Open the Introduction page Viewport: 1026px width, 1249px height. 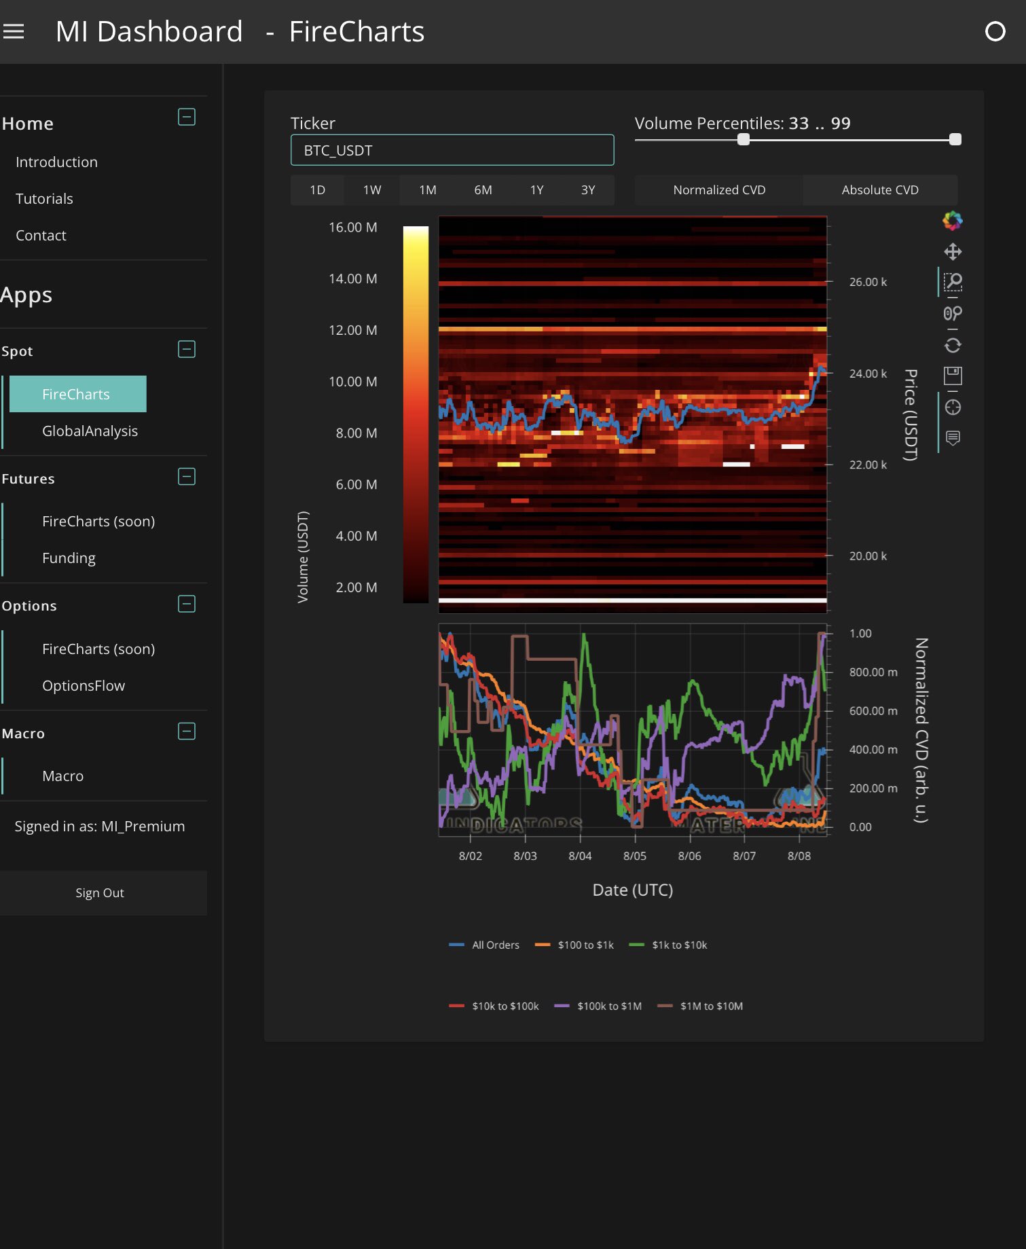tap(56, 162)
